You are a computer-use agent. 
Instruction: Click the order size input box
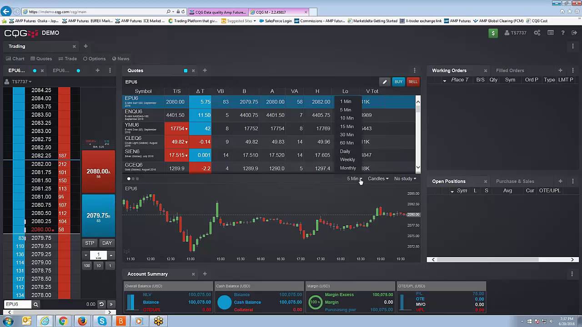pos(98,255)
